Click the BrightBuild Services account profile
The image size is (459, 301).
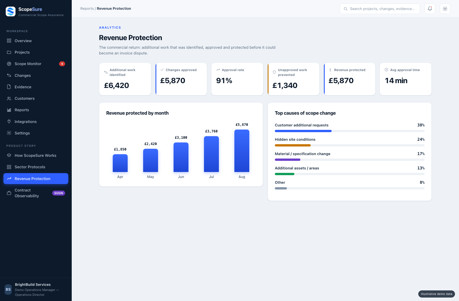click(x=36, y=290)
